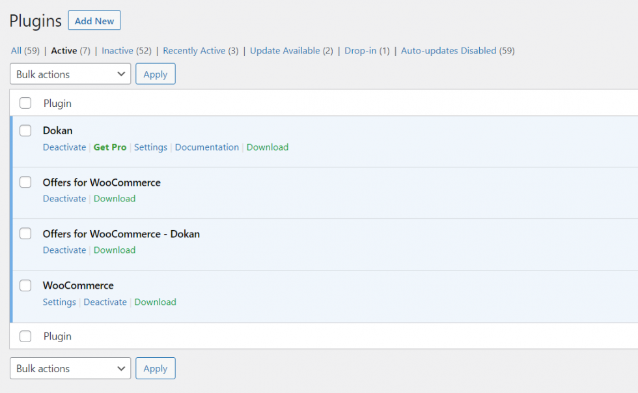Open Dokan Documentation link
638x393 pixels.
coord(206,147)
